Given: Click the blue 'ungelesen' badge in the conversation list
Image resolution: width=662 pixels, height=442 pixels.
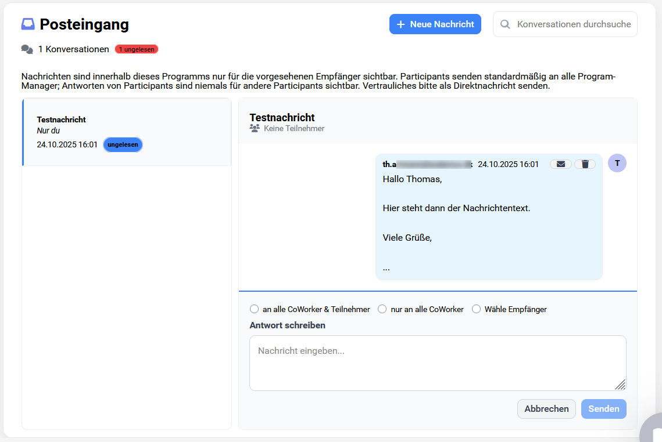Looking at the screenshot, I should click(x=123, y=144).
